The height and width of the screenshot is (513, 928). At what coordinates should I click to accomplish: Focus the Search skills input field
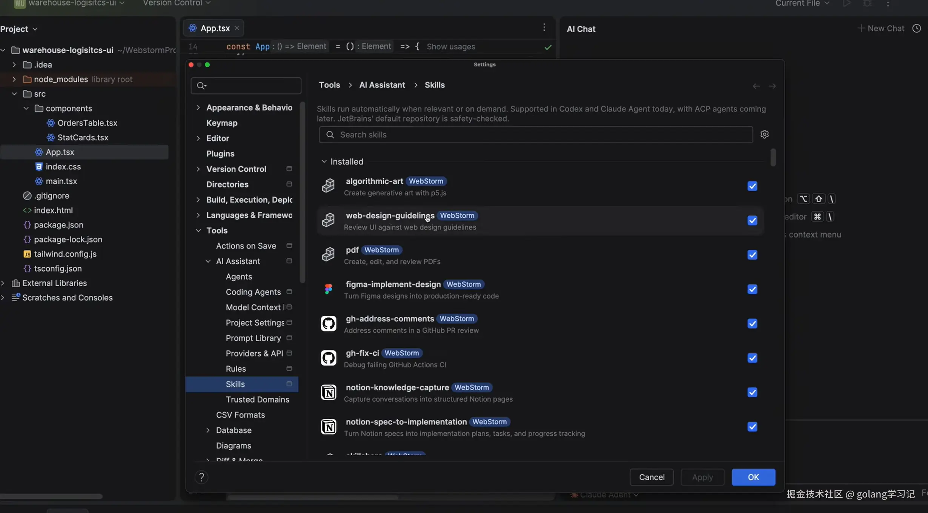coord(536,135)
